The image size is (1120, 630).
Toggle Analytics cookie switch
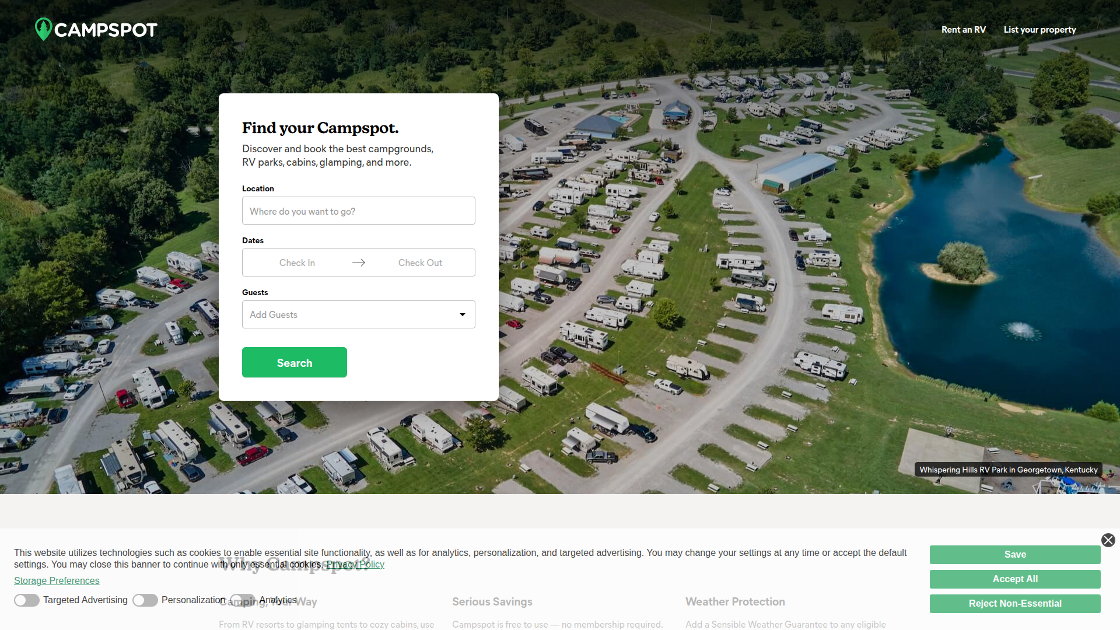coord(243,600)
